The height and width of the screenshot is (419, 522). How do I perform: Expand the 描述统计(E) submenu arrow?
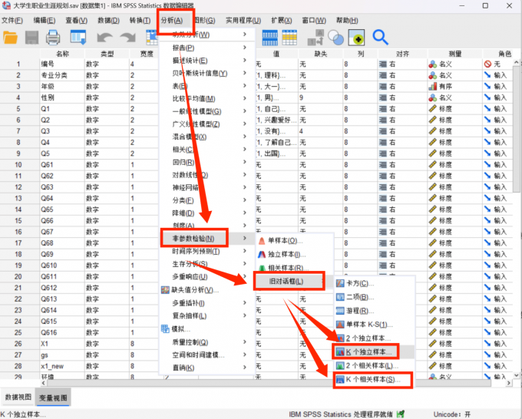pos(245,60)
